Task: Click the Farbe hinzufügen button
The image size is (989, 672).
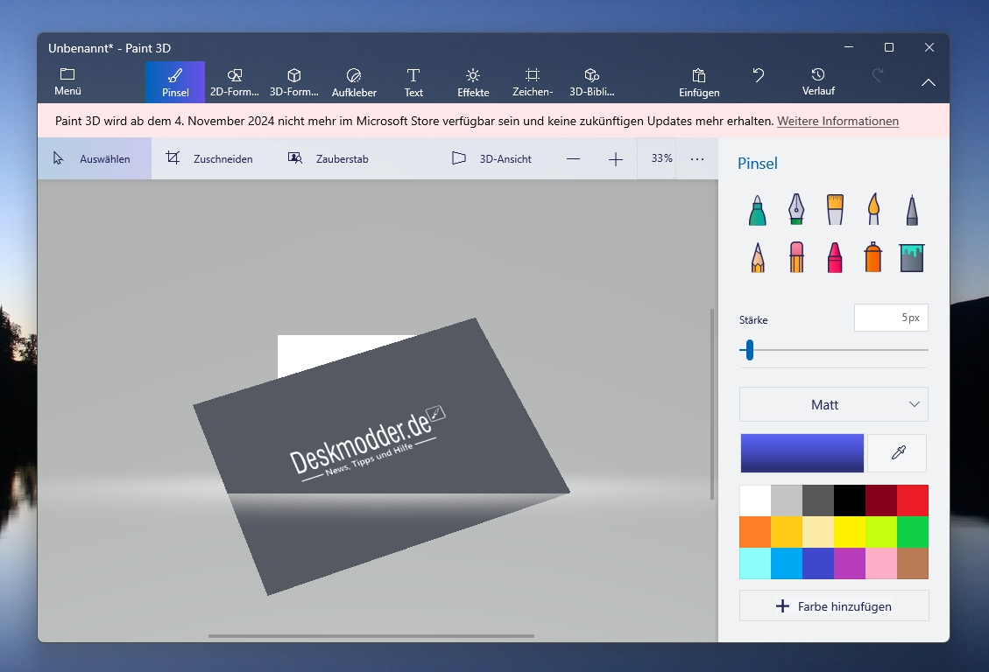Action: pyautogui.click(x=834, y=605)
